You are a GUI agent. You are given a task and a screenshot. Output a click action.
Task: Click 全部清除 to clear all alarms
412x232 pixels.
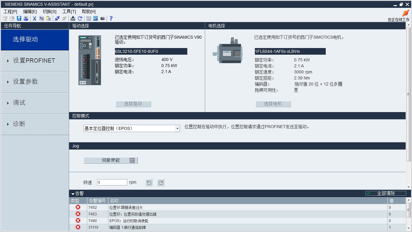(x=386, y=193)
